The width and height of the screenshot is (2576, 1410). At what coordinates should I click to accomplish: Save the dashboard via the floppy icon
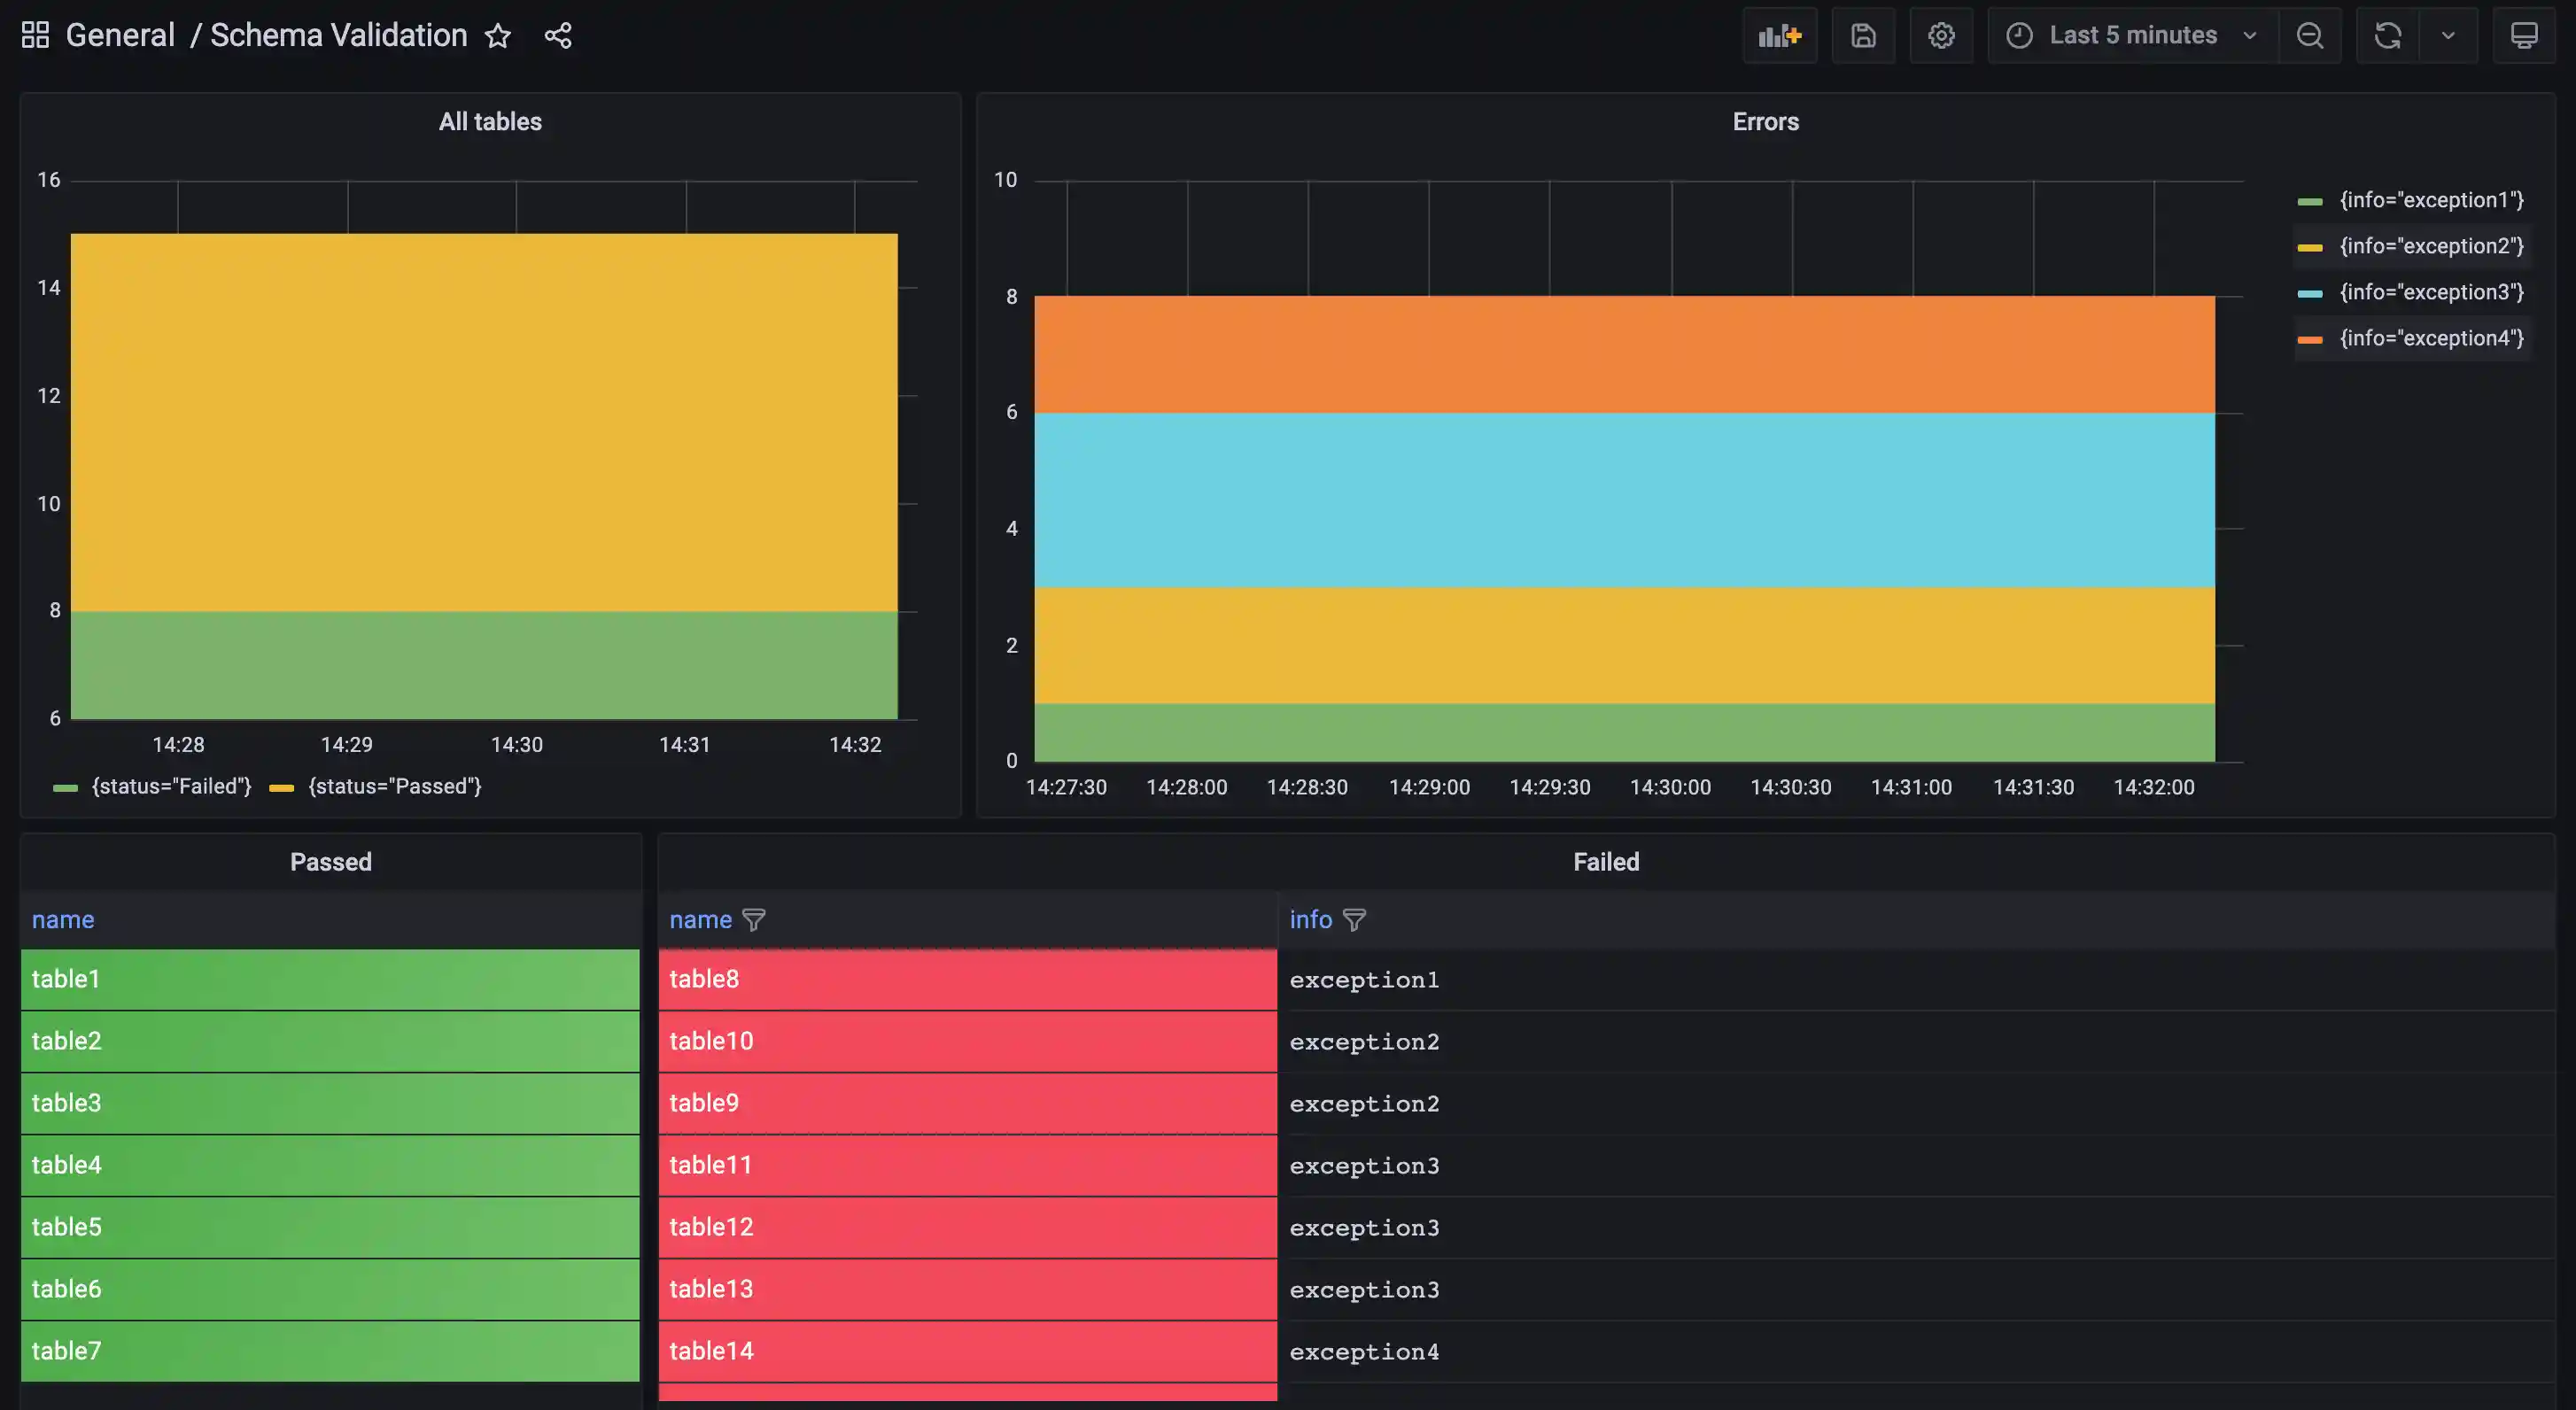tap(1862, 36)
